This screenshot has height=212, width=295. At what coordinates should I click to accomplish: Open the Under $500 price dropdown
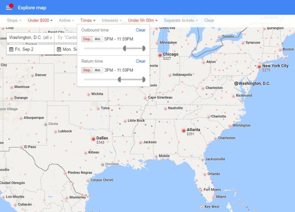(x=40, y=20)
